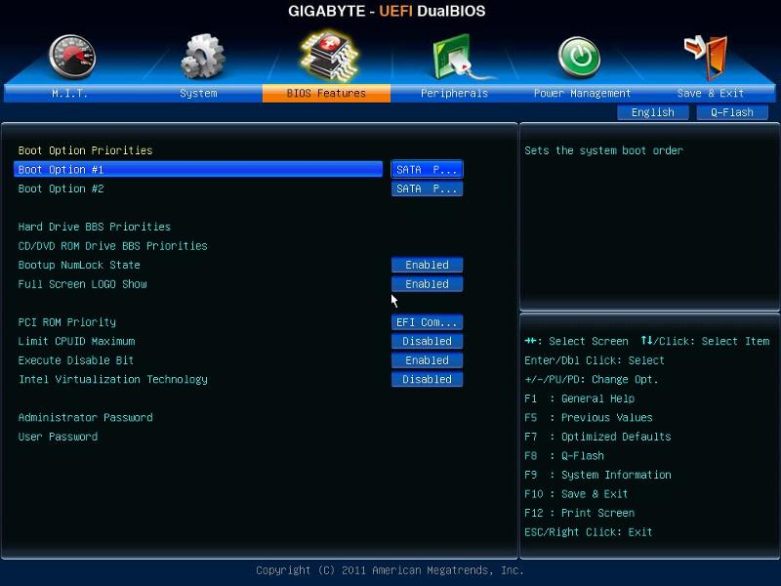Image resolution: width=781 pixels, height=586 pixels.
Task: Click the F8 Q-Flash help line
Action: click(564, 456)
